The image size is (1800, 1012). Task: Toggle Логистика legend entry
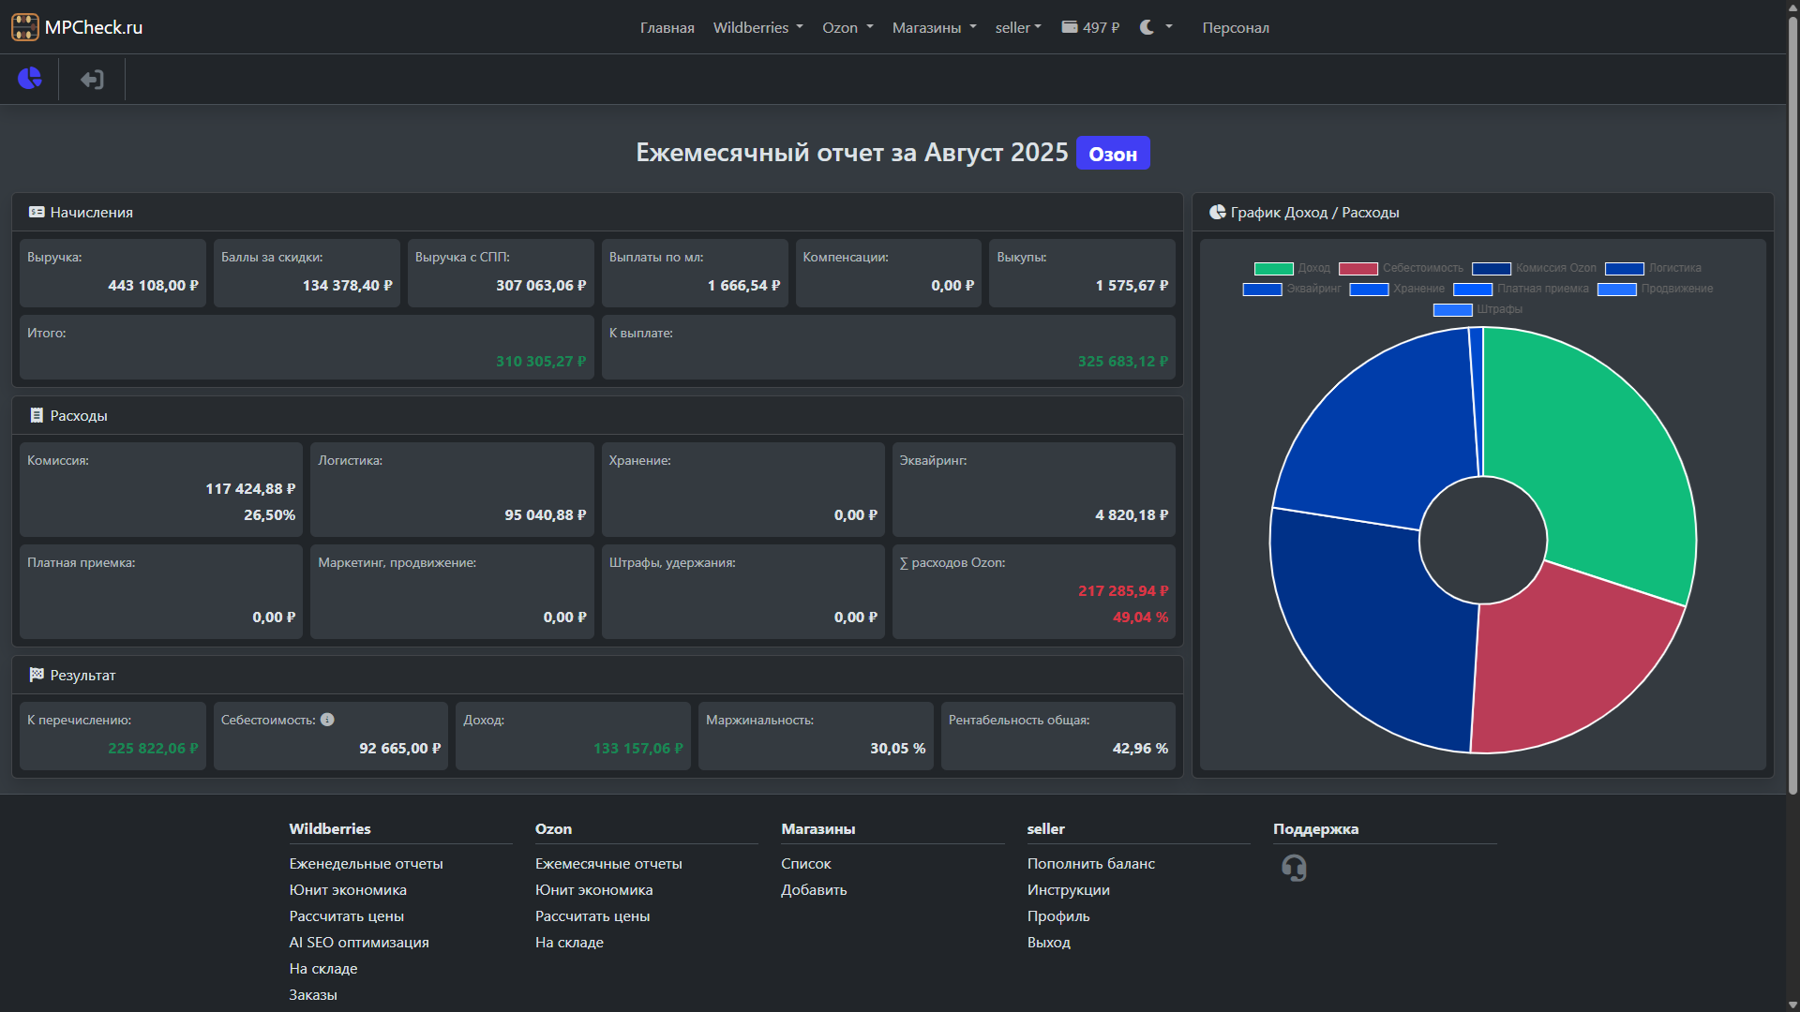1653,268
